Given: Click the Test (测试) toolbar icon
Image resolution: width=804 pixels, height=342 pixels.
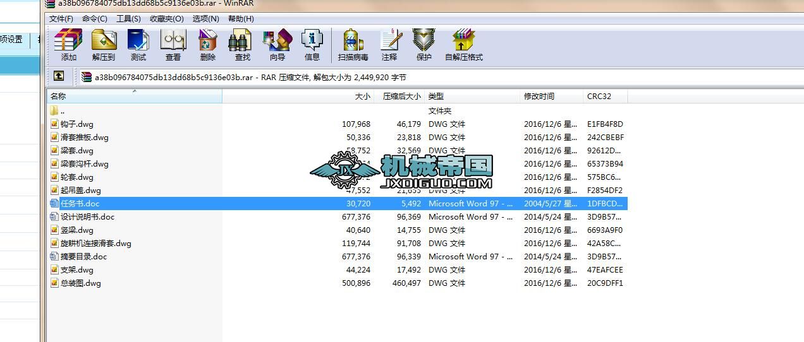Looking at the screenshot, I should (x=138, y=40).
